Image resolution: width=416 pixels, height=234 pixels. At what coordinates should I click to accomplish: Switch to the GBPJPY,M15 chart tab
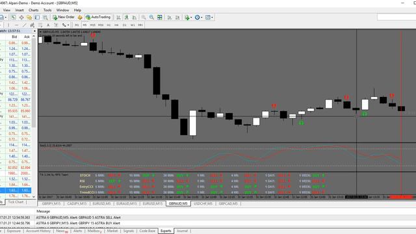(51, 203)
